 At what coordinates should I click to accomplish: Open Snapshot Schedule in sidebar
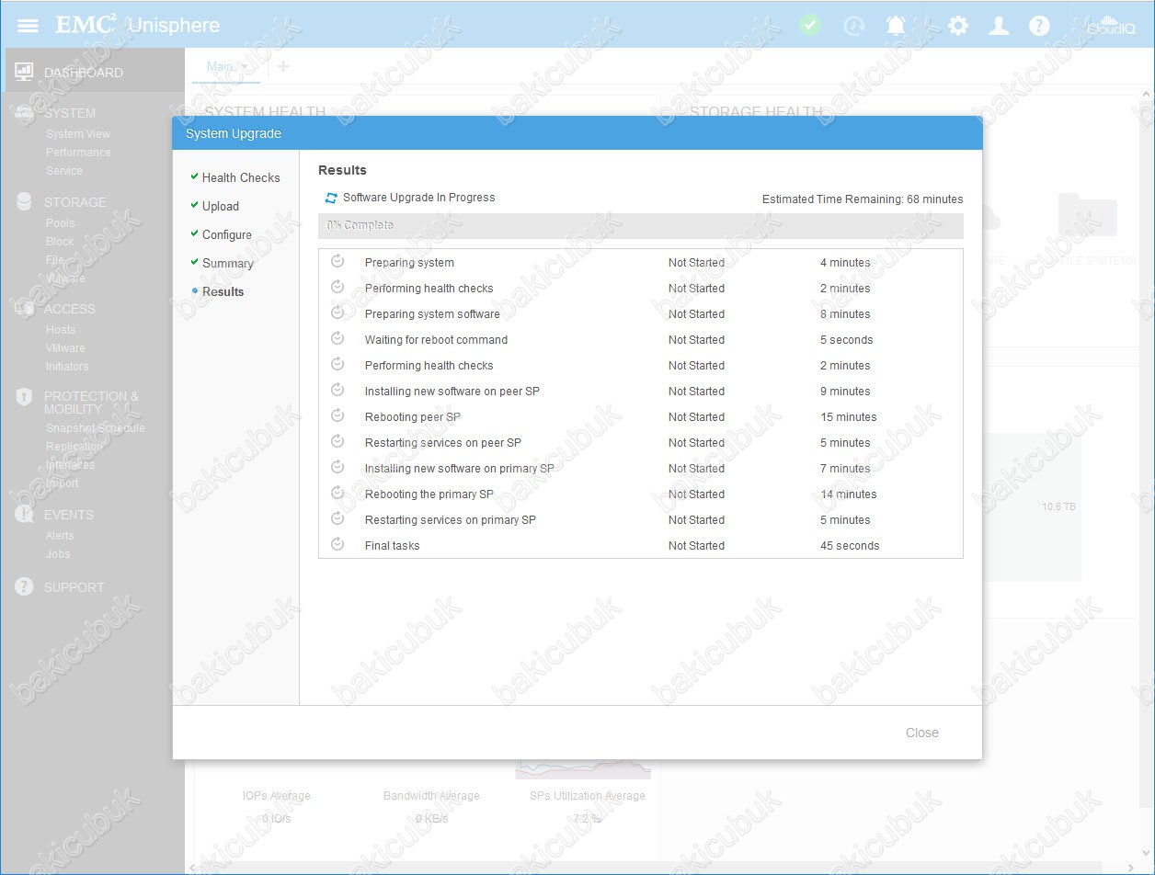tap(96, 428)
